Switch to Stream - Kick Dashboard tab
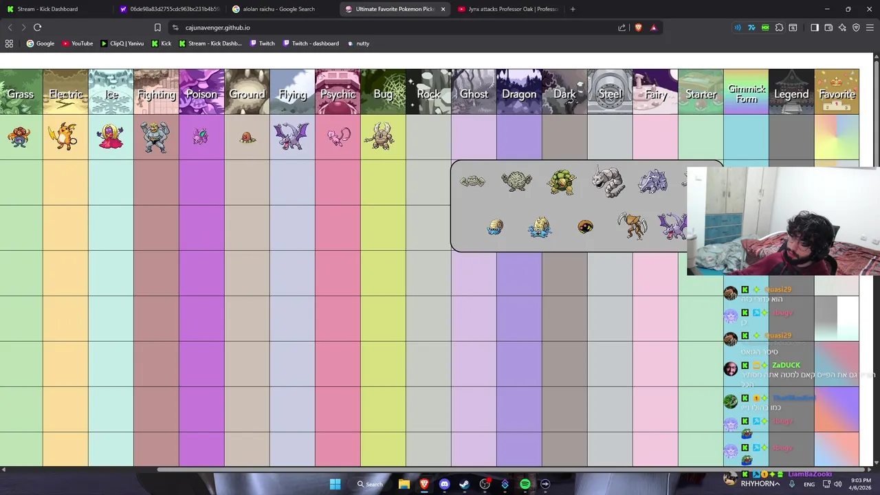 coord(55,9)
